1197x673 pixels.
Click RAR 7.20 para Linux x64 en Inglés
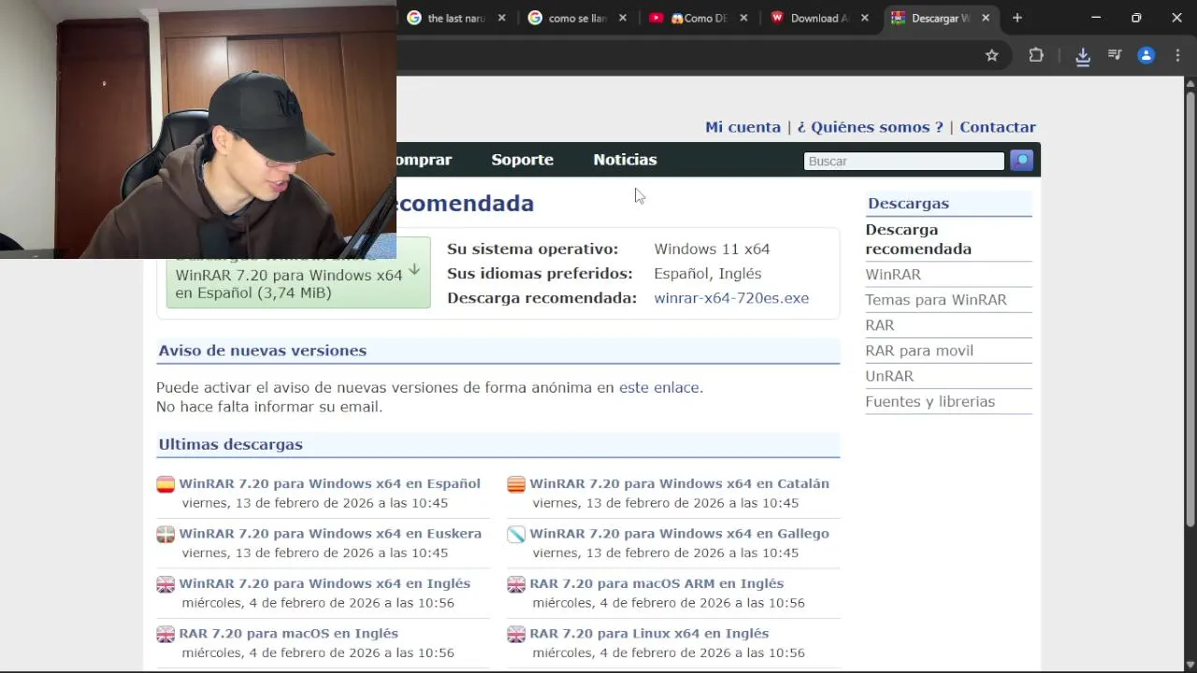coord(649,633)
